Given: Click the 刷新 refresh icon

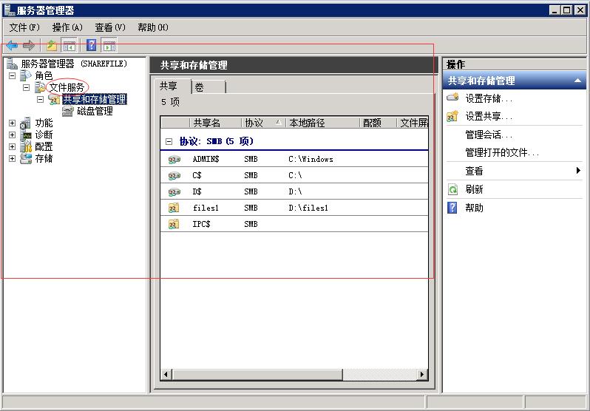Looking at the screenshot, I should point(452,189).
